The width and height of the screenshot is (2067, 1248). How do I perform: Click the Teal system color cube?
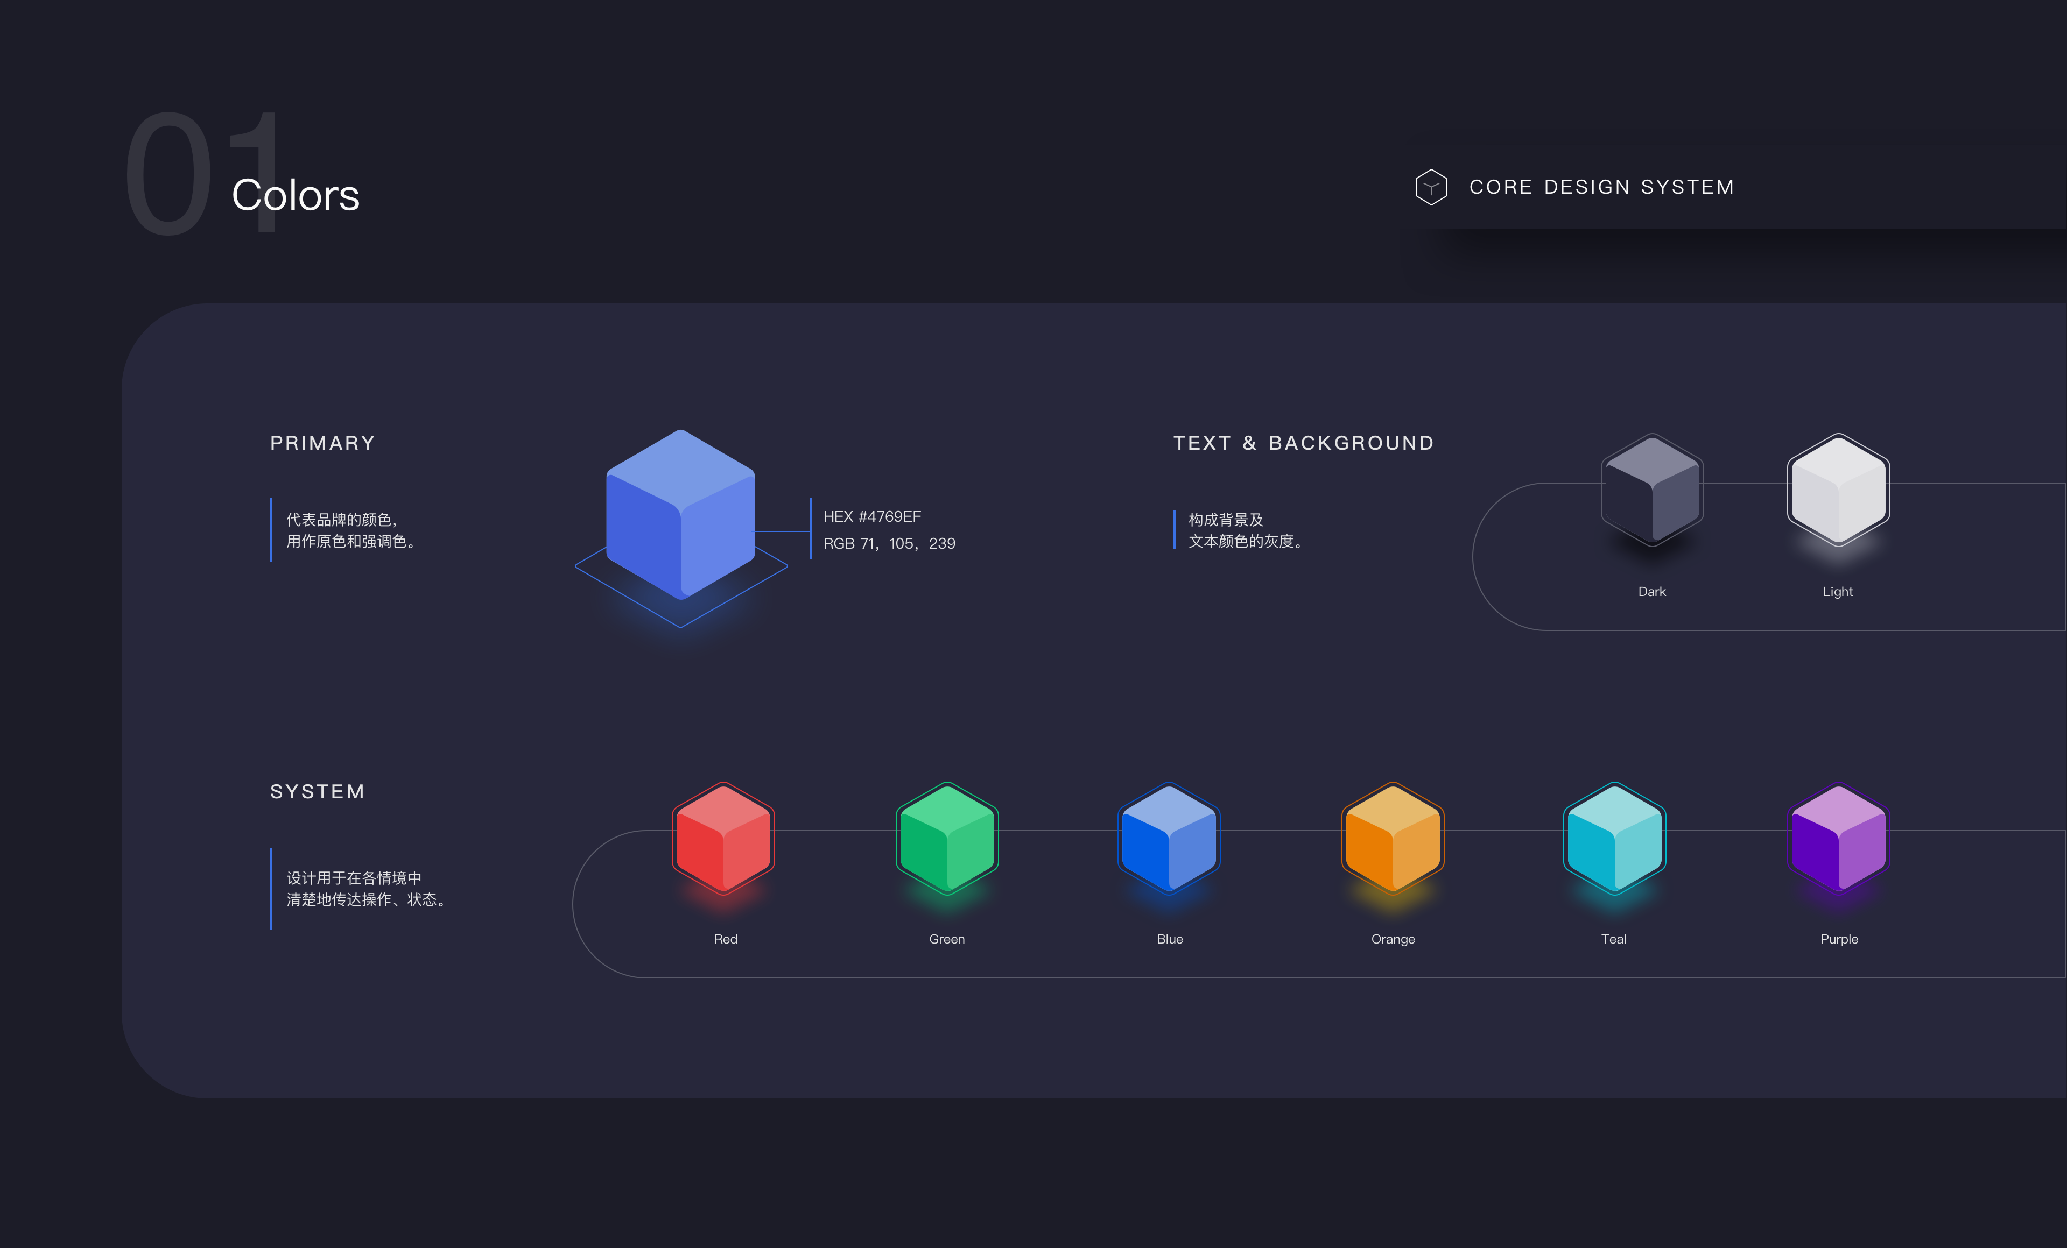point(1614,838)
